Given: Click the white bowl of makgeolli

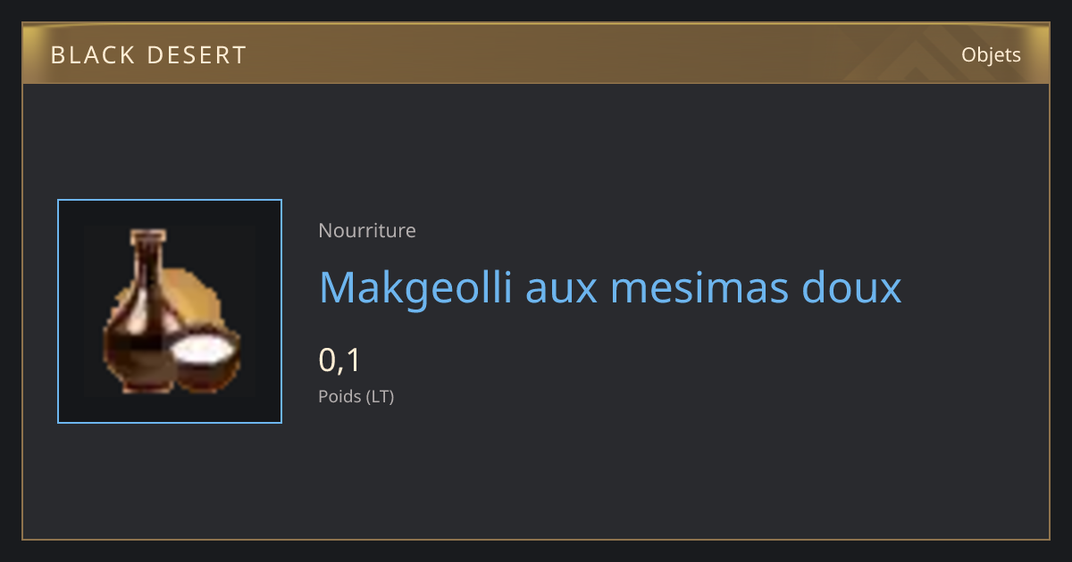Looking at the screenshot, I should point(205,359).
